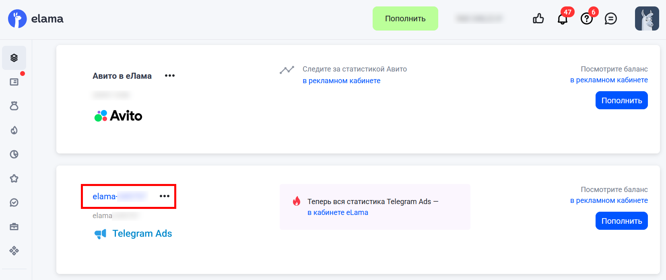Image resolution: width=666 pixels, height=280 pixels.
Task: Click the thumbs up icon in header
Action: coord(538,18)
